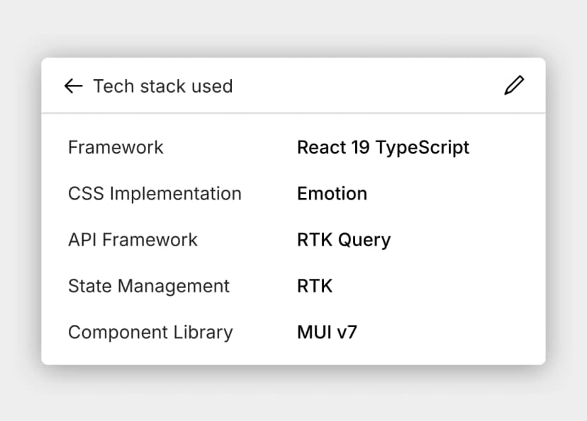Click the 'State Management' label

pos(149,286)
